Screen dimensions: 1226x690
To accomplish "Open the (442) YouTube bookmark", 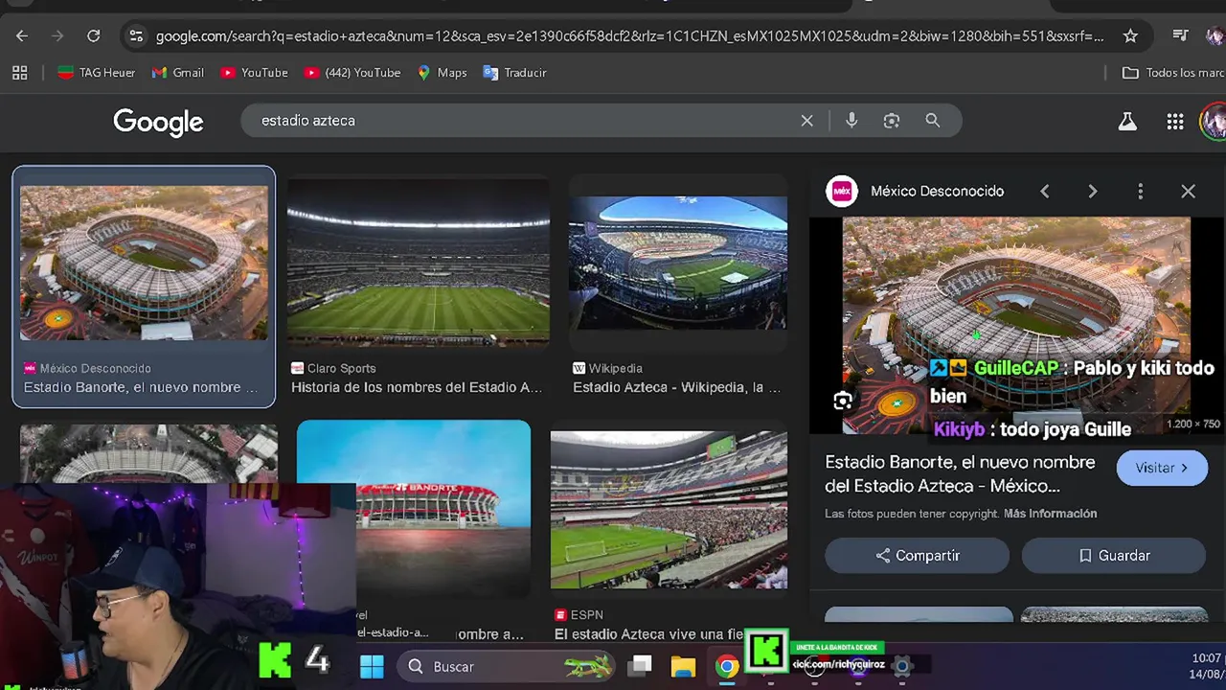I will pyautogui.click(x=352, y=73).
